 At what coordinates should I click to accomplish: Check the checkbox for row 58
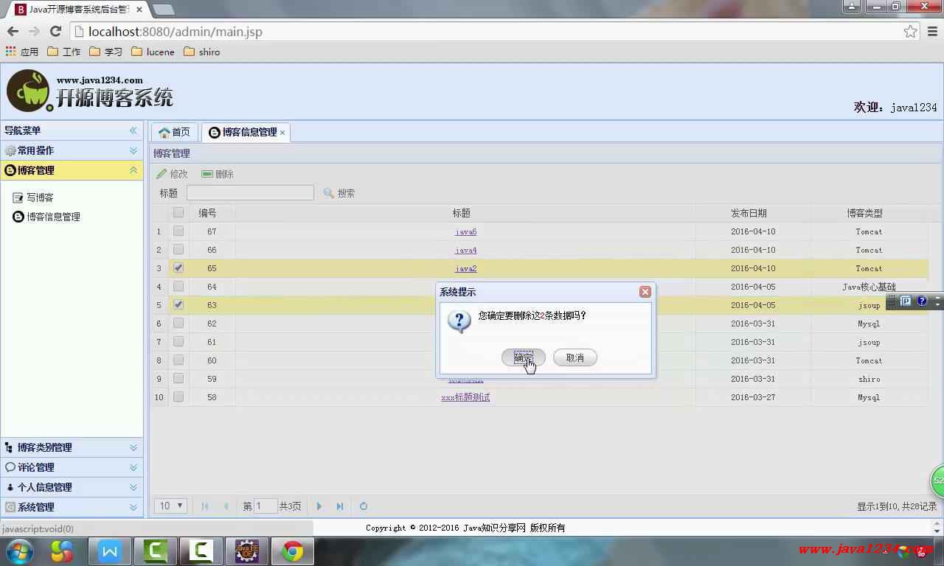click(178, 396)
